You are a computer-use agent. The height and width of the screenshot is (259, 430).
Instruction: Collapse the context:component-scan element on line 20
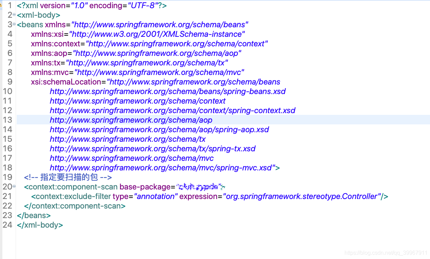tap(14, 187)
